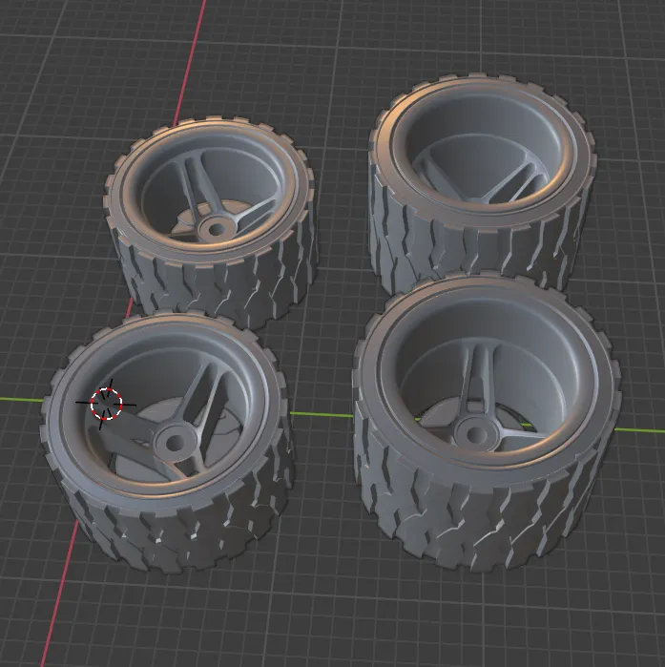
Task: Select the large front-right wheel model
Action: pos(487,422)
